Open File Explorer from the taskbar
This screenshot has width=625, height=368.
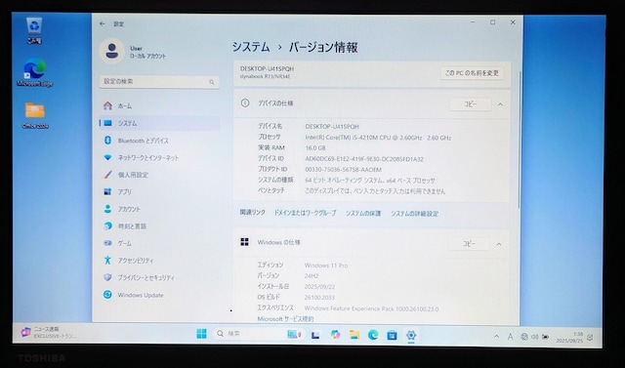pos(354,335)
